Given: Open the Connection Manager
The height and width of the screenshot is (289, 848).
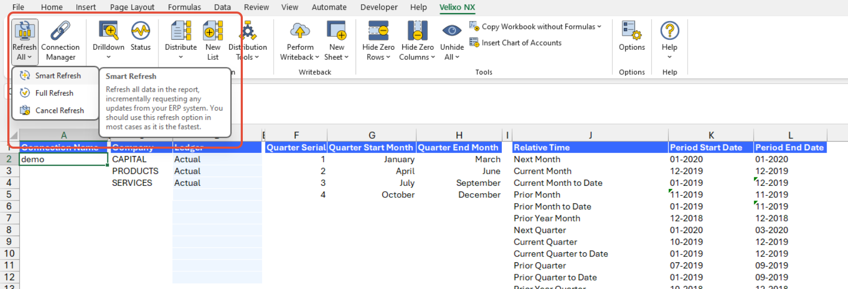Looking at the screenshot, I should (60, 41).
